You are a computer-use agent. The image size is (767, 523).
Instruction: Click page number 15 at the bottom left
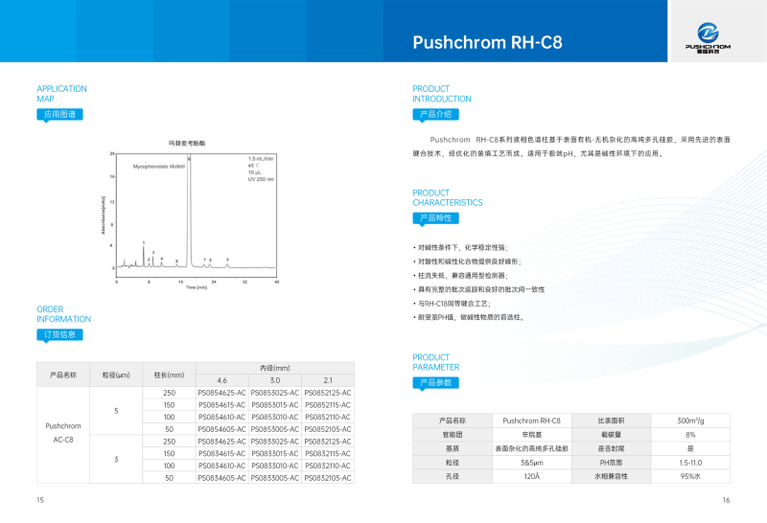pyautogui.click(x=40, y=500)
